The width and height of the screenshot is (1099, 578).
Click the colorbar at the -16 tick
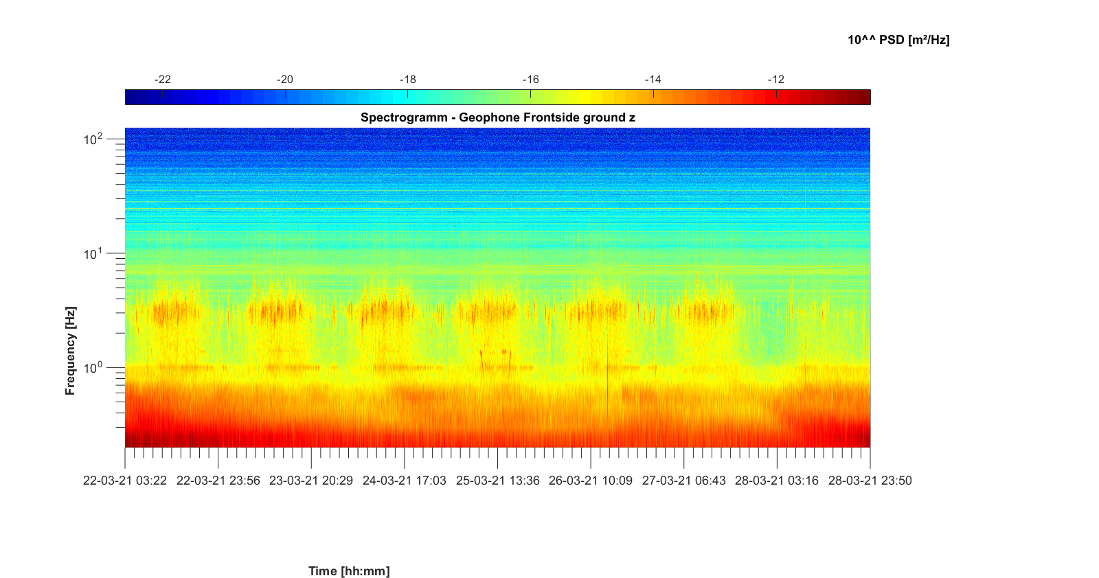tap(530, 97)
